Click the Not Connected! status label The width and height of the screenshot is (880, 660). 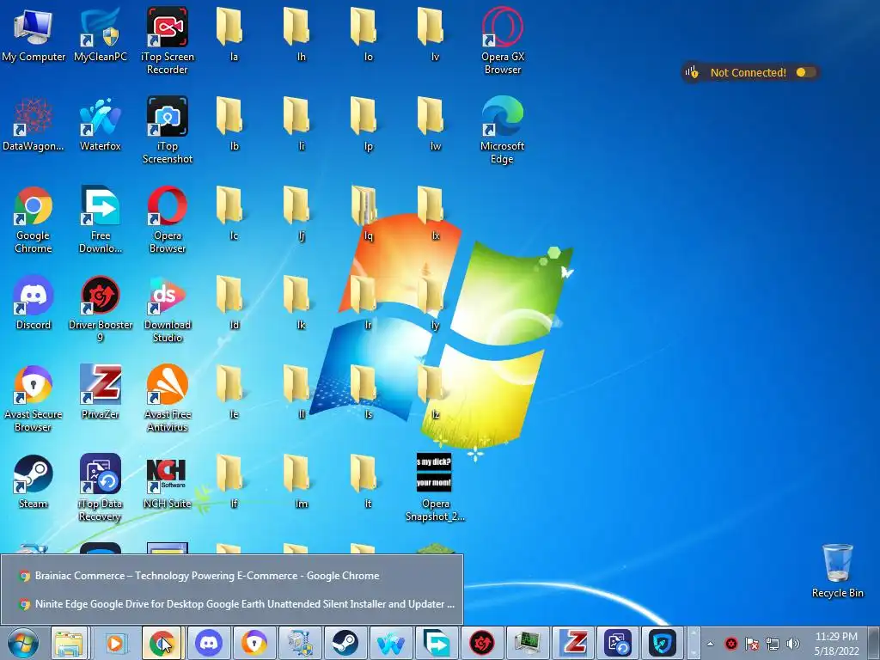pyautogui.click(x=748, y=72)
